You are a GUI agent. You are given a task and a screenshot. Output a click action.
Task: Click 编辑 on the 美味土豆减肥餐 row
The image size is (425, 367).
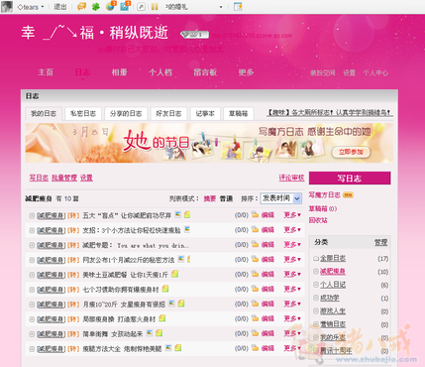pyautogui.click(x=267, y=274)
